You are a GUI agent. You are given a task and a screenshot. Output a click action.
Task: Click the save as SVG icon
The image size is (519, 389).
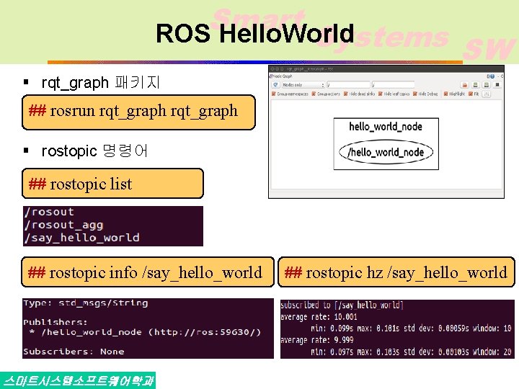[x=487, y=85]
